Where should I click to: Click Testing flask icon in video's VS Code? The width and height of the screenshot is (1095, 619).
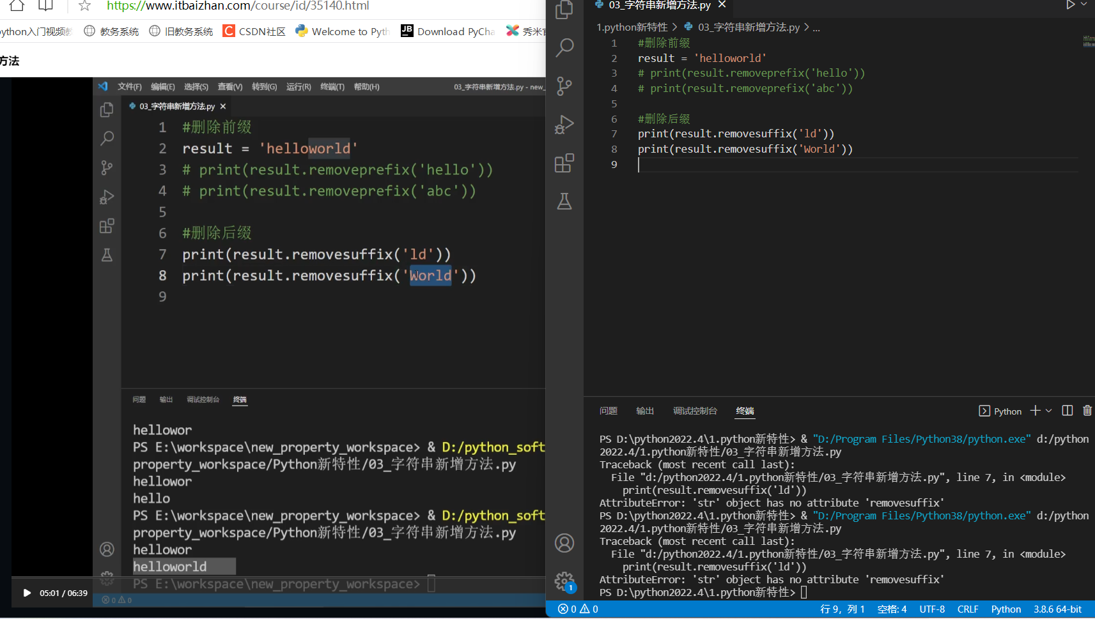point(107,256)
